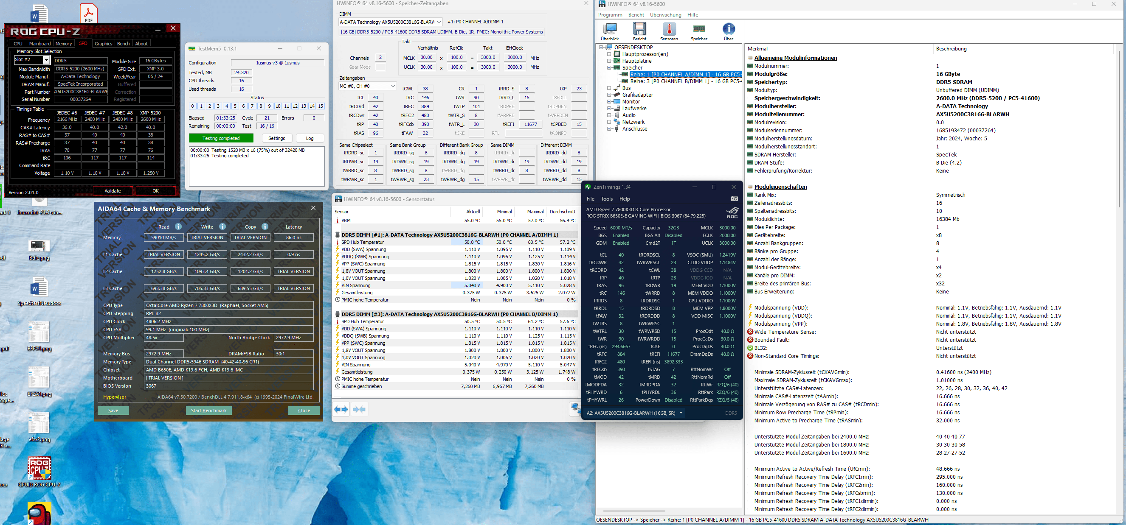Select Reihe: 3 P0 CHANNEL B/DIMM 1 item
The width and height of the screenshot is (1126, 525).
point(685,81)
